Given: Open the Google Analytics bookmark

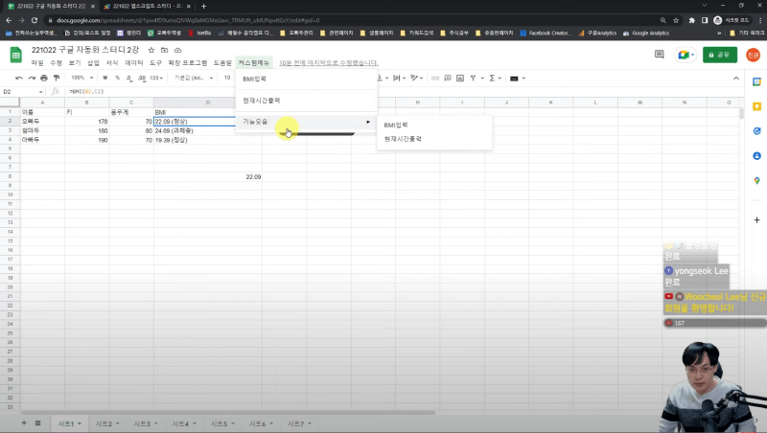Looking at the screenshot, I should [x=645, y=34].
